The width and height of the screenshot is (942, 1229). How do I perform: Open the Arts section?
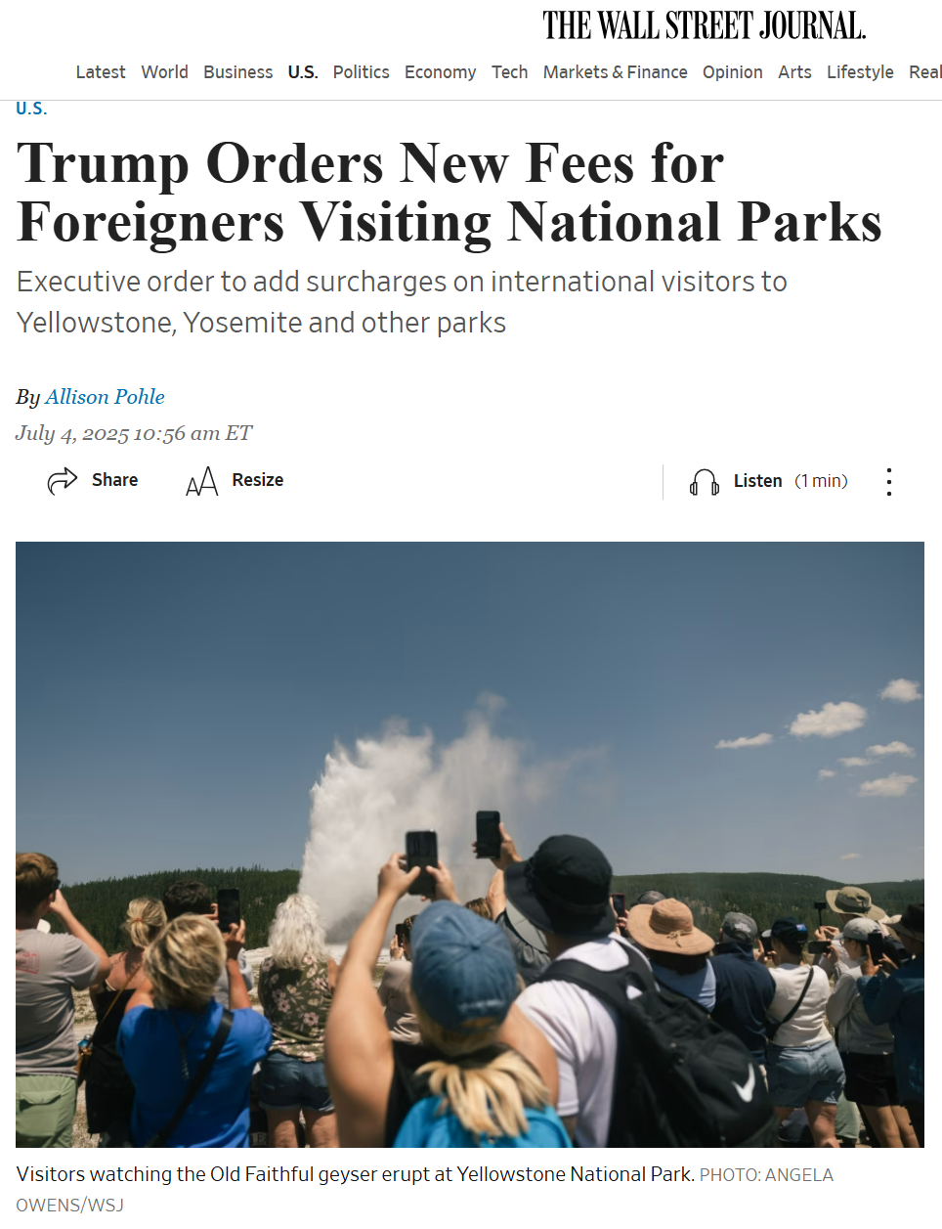tap(794, 72)
